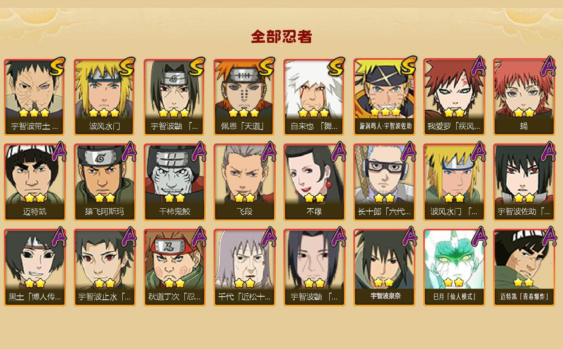This screenshot has width=563, height=349.
Task: Click the 全部忍者 heading
Action: click(x=281, y=37)
